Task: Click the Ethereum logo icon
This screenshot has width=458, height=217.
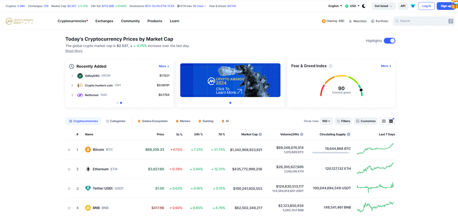Action: tap(88, 169)
